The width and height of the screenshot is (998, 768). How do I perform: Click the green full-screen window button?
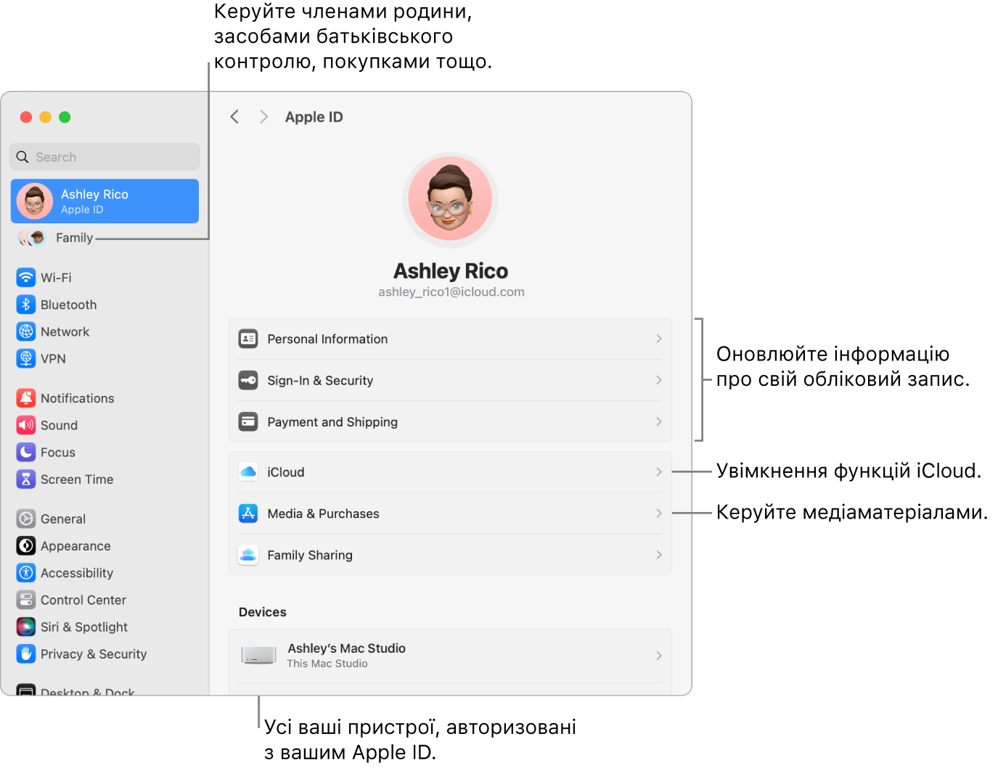point(65,117)
